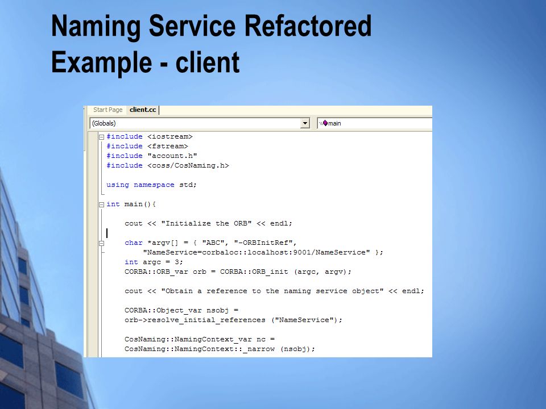The width and height of the screenshot is (546, 409).
Task: Click 'CORBA::Object_var nsobj =' line
Action: (181, 310)
